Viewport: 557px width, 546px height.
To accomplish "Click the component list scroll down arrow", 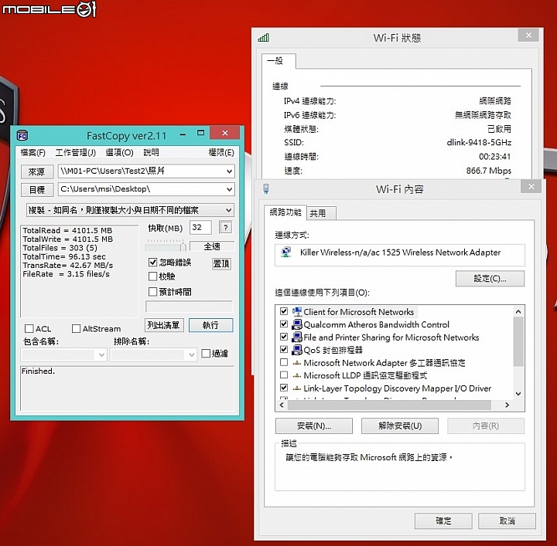I will pos(518,394).
